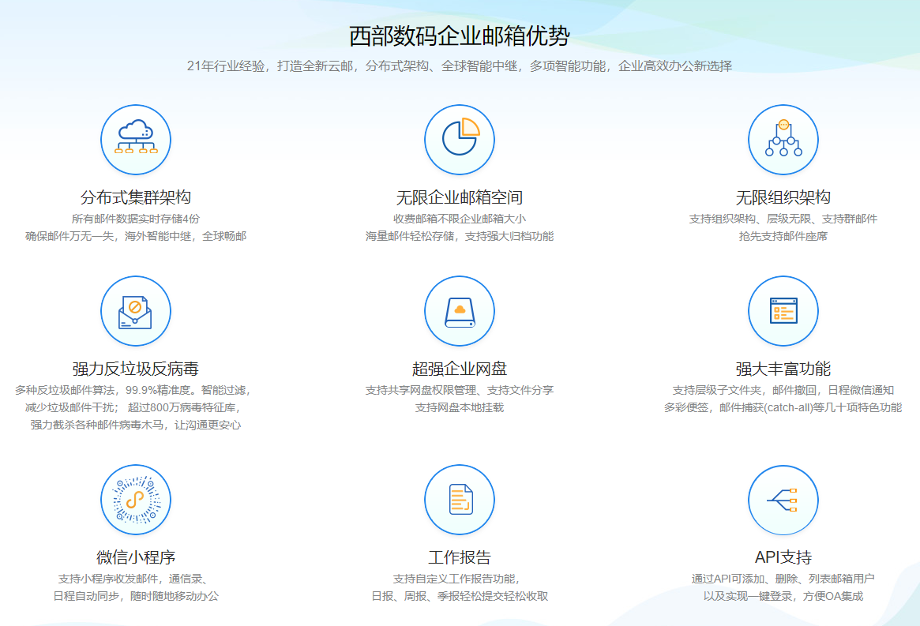Click the enterprise cloud disk drive icon
The height and width of the screenshot is (626, 920).
click(x=460, y=311)
